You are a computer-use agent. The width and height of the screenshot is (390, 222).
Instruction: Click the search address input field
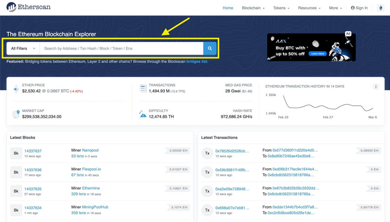coord(121,48)
